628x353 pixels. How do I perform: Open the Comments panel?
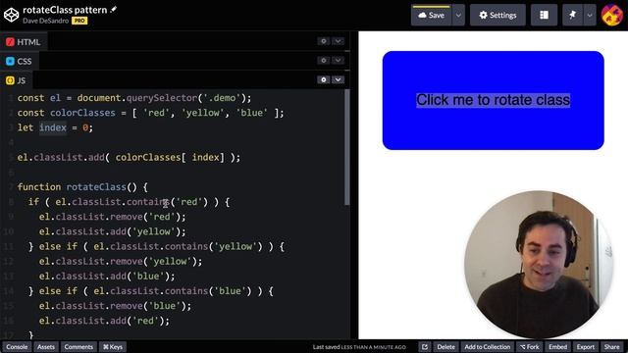78,346
